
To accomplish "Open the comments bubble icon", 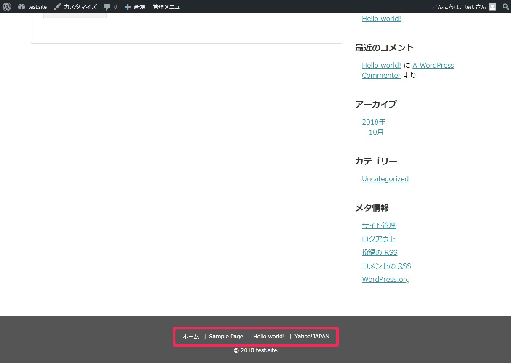I will pyautogui.click(x=107, y=7).
